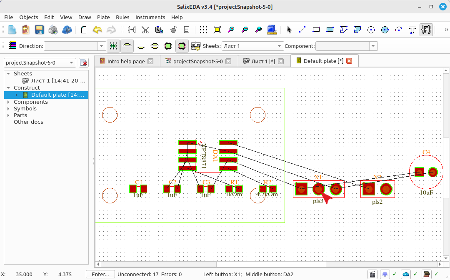Close the Default plate tab

point(349,61)
